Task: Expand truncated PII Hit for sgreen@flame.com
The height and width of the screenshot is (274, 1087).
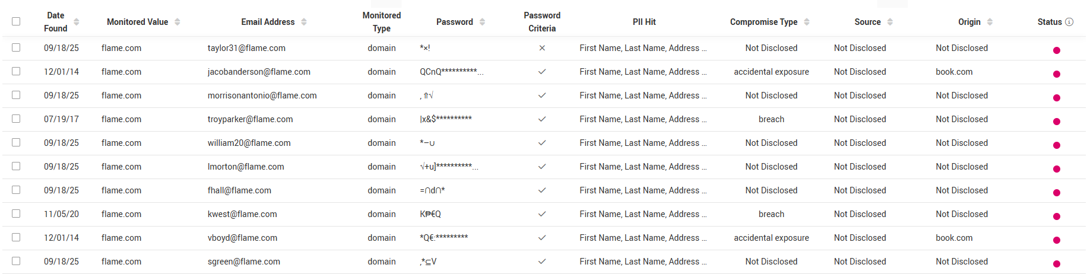Action: tap(704, 262)
